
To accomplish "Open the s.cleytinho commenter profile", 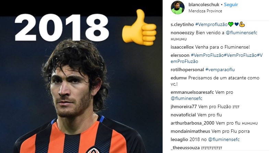I will (182, 25).
